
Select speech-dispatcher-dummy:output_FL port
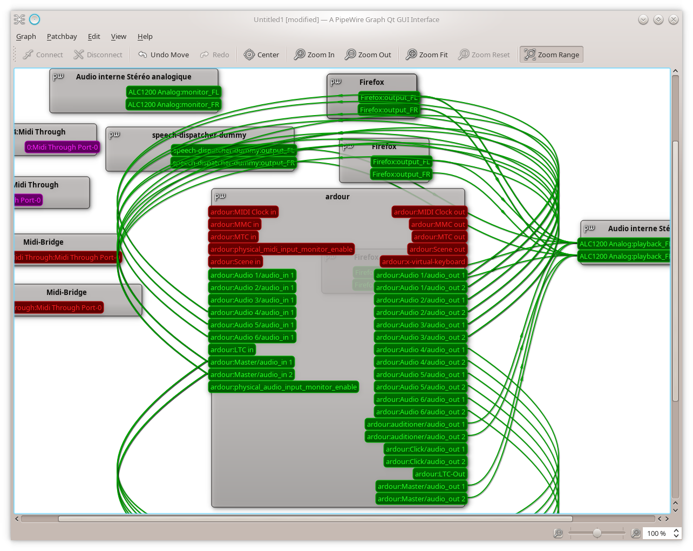point(234,151)
